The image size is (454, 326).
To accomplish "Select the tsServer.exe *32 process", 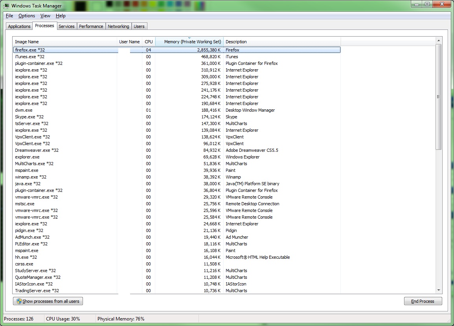I will [176, 123].
